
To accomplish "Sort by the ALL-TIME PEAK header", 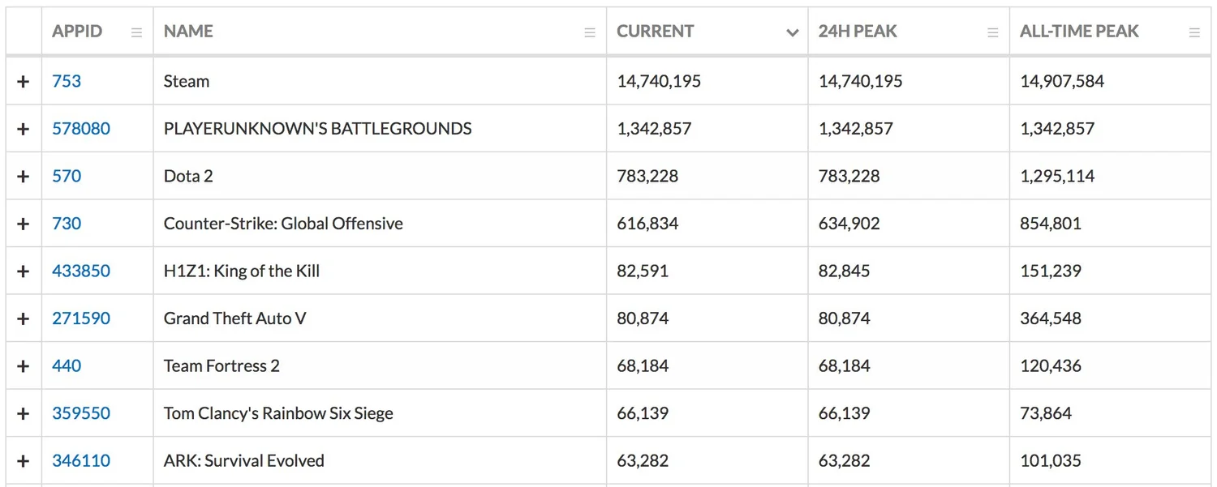I will coord(1079,32).
